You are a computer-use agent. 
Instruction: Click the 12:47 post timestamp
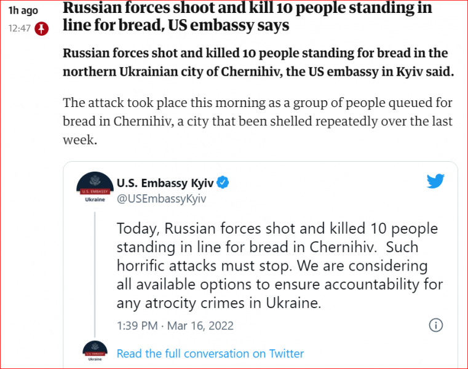20,28
